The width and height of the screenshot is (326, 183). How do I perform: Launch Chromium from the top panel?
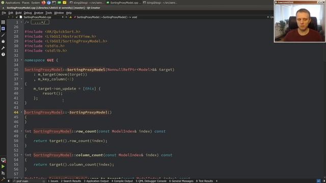click(x=49, y=3)
